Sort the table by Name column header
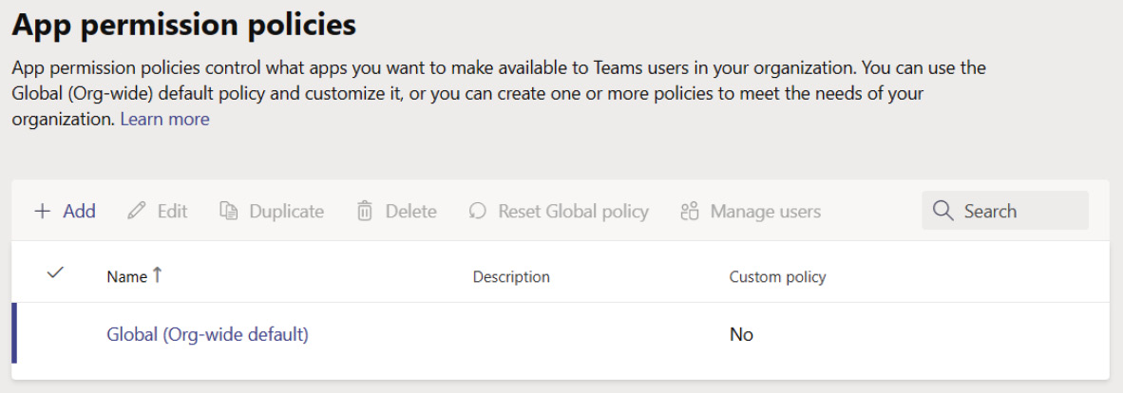This screenshot has width=1123, height=393. coord(126,277)
